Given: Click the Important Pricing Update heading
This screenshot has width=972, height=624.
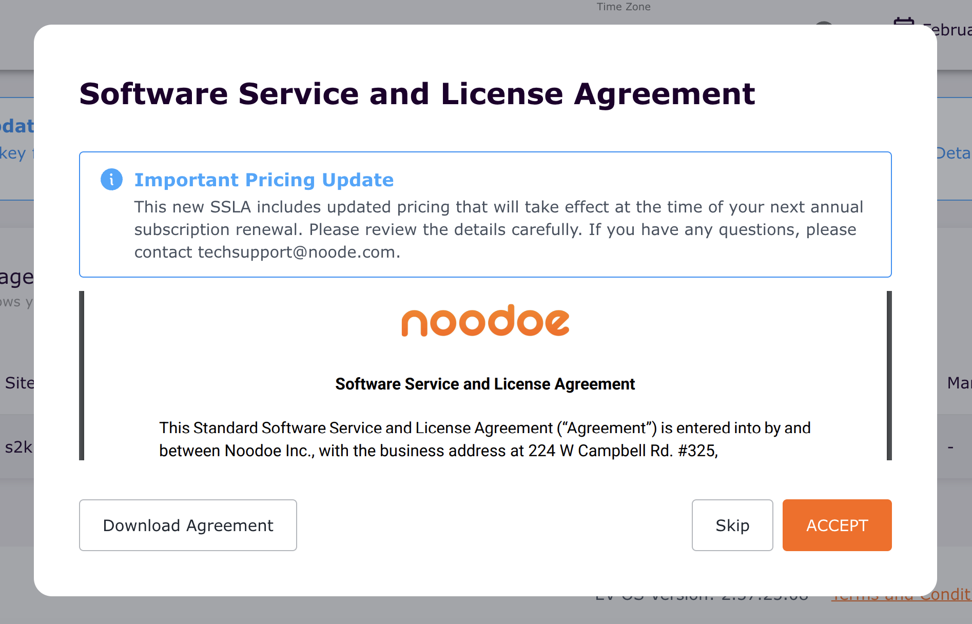Looking at the screenshot, I should [264, 180].
